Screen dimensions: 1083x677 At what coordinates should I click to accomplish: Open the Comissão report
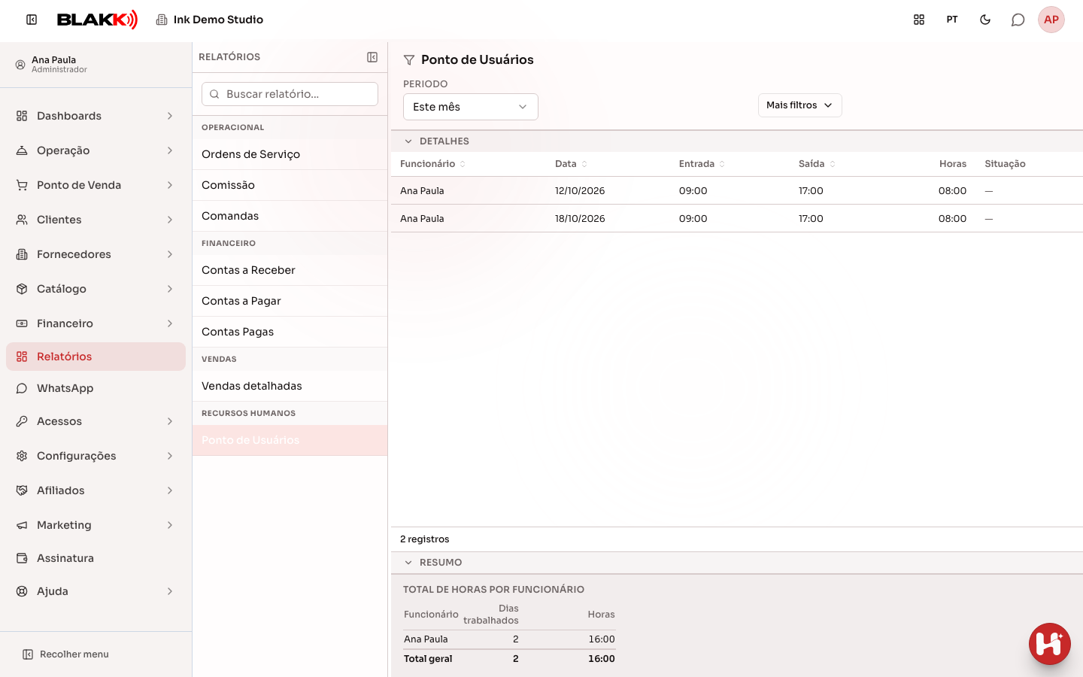coord(290,185)
